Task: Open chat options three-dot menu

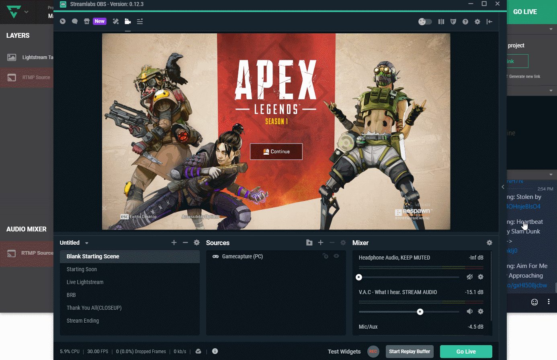Action: click(549, 302)
